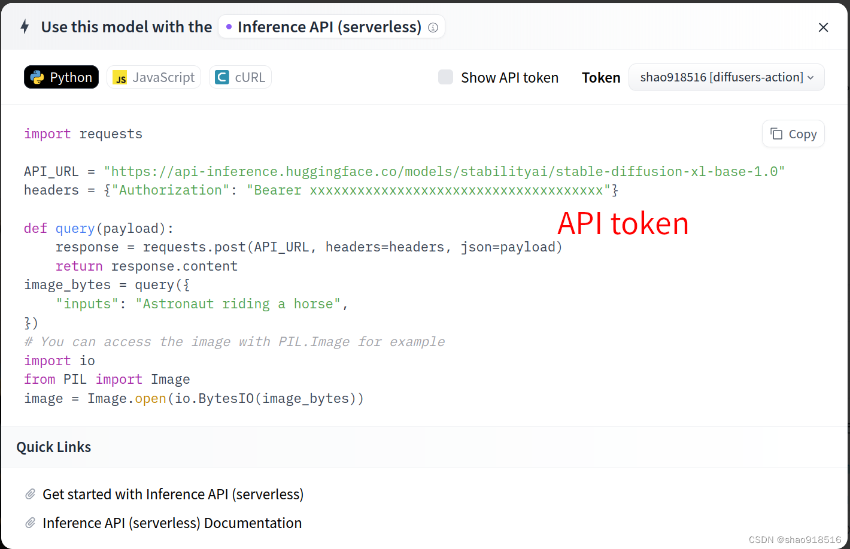Viewport: 850px width, 549px height.
Task: Click the paperclip icon beside Documentation link
Action: (30, 523)
